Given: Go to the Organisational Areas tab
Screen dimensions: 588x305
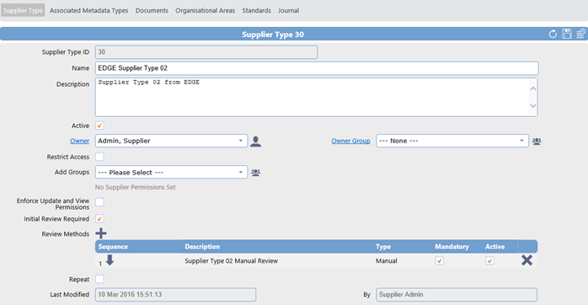Looking at the screenshot, I should (205, 10).
